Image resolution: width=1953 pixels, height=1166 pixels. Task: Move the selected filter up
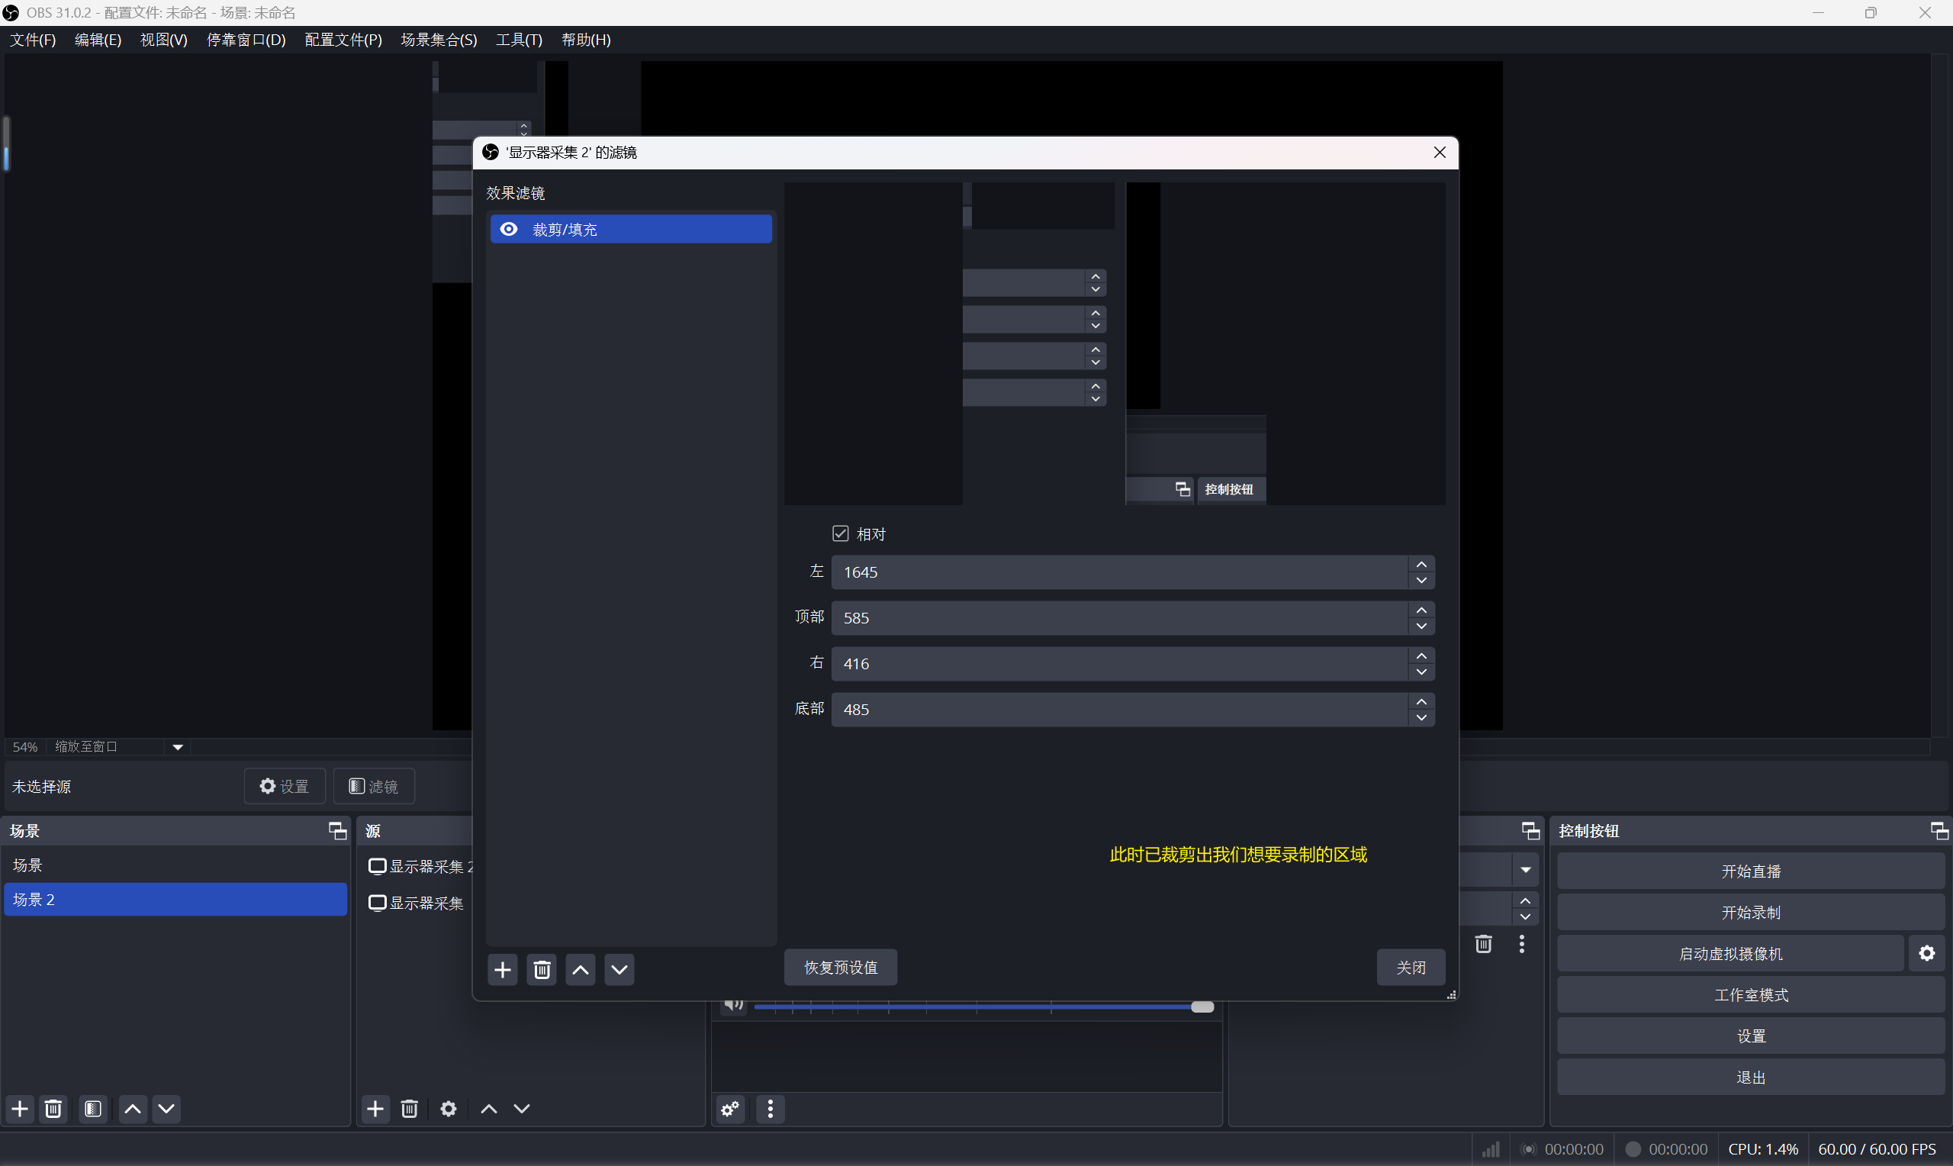580,970
